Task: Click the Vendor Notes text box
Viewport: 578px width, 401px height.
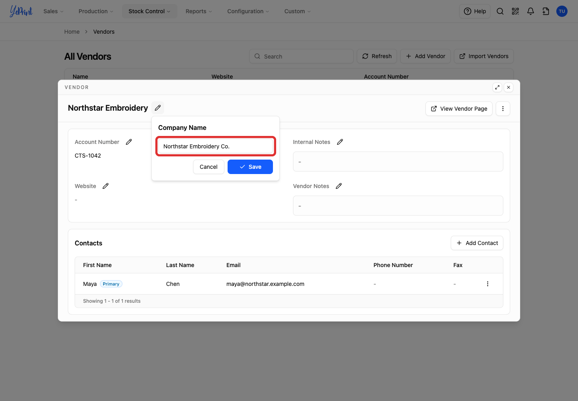Action: pos(398,206)
